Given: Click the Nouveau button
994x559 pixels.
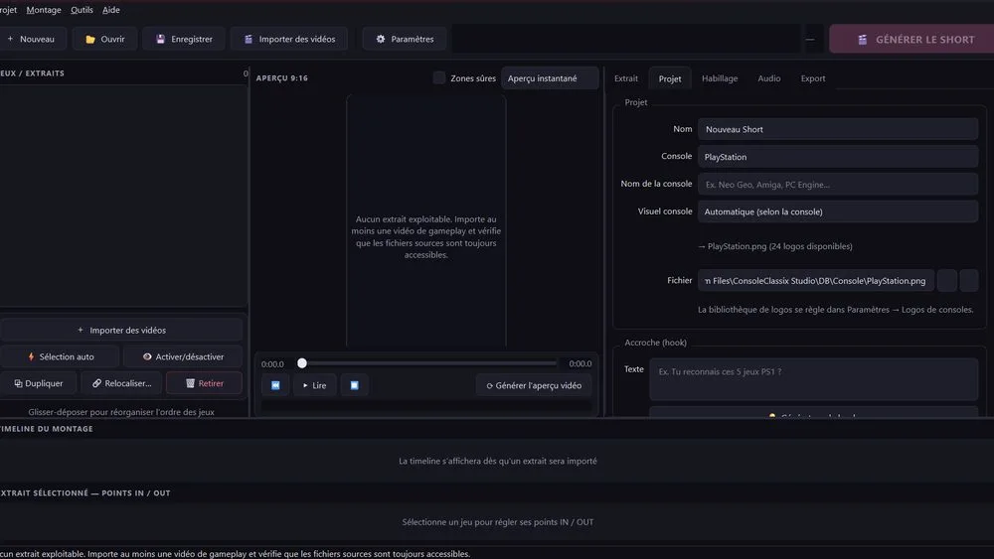Looking at the screenshot, I should (x=32, y=39).
